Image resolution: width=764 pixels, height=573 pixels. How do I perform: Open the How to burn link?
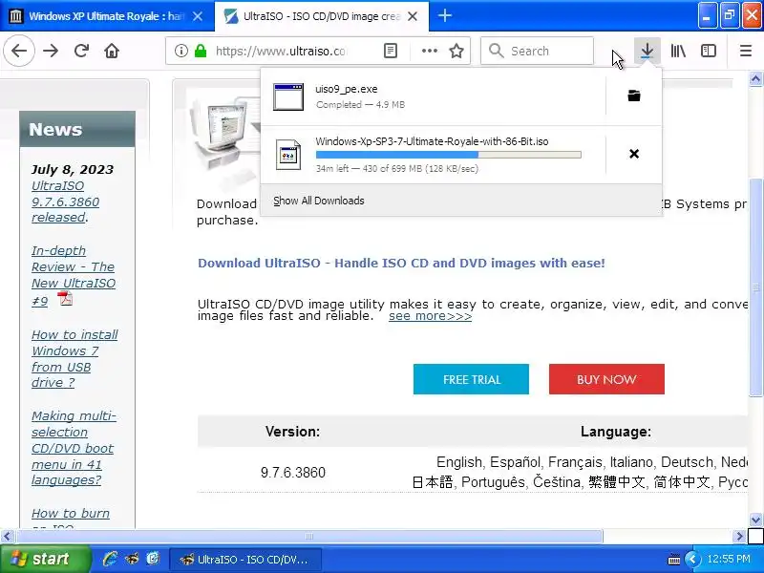(x=71, y=518)
